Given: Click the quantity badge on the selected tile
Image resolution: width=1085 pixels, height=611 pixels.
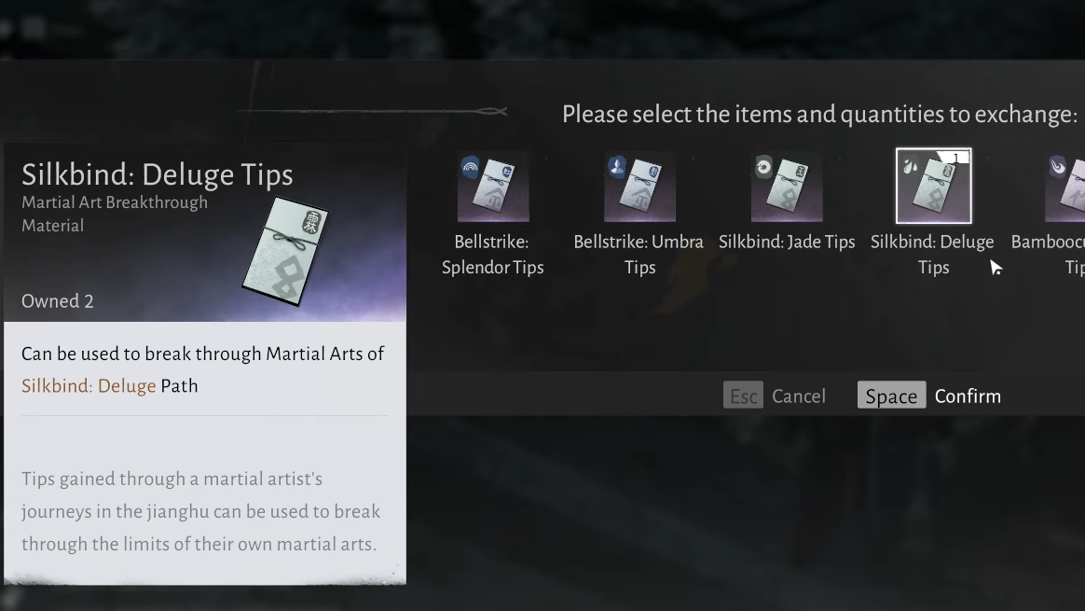Looking at the screenshot, I should [x=955, y=159].
